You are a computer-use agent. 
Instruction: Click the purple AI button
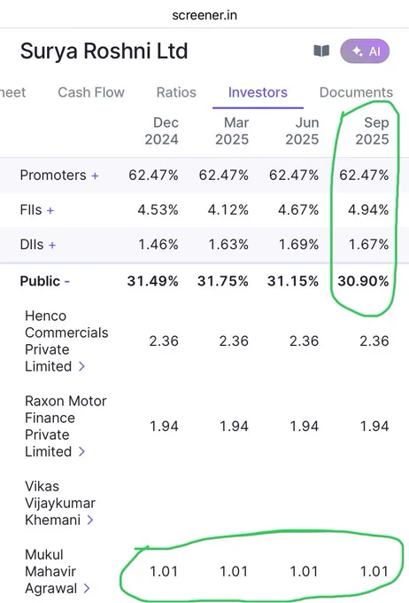365,51
